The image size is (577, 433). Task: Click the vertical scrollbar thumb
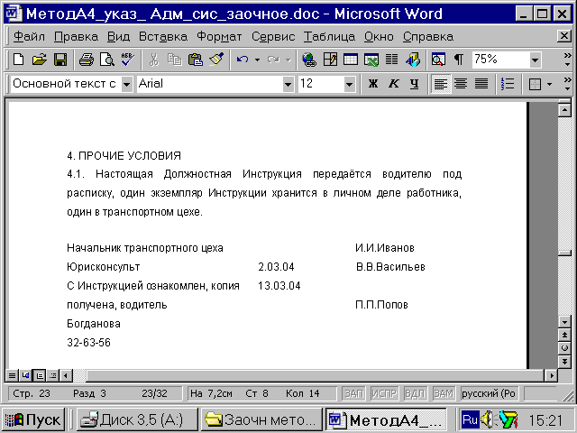click(x=565, y=253)
